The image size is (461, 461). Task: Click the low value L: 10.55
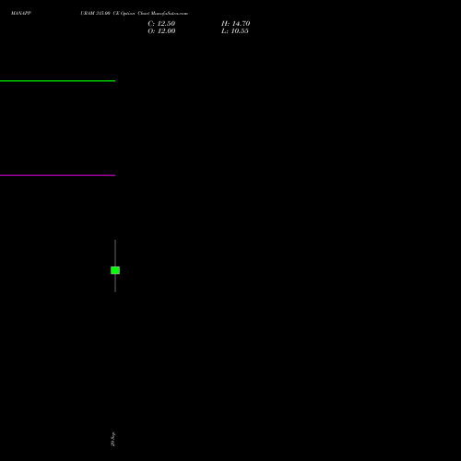coord(235,31)
